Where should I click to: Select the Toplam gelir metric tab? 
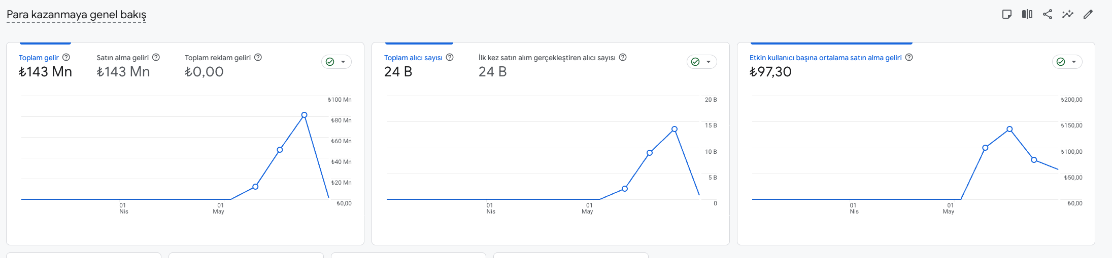[x=45, y=66]
